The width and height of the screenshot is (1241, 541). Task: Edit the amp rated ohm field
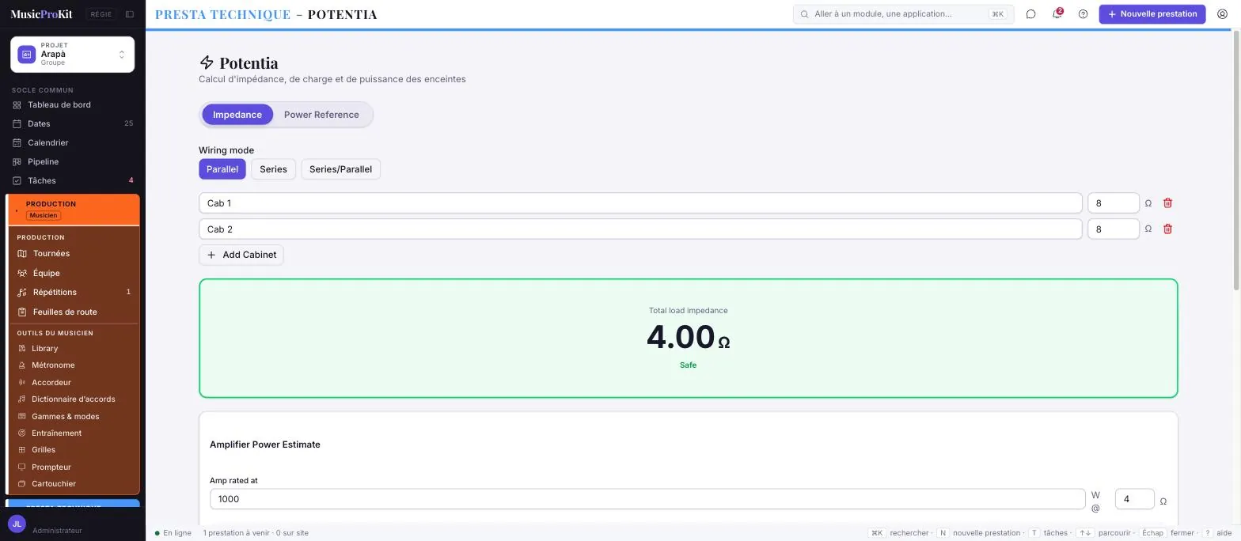1134,499
